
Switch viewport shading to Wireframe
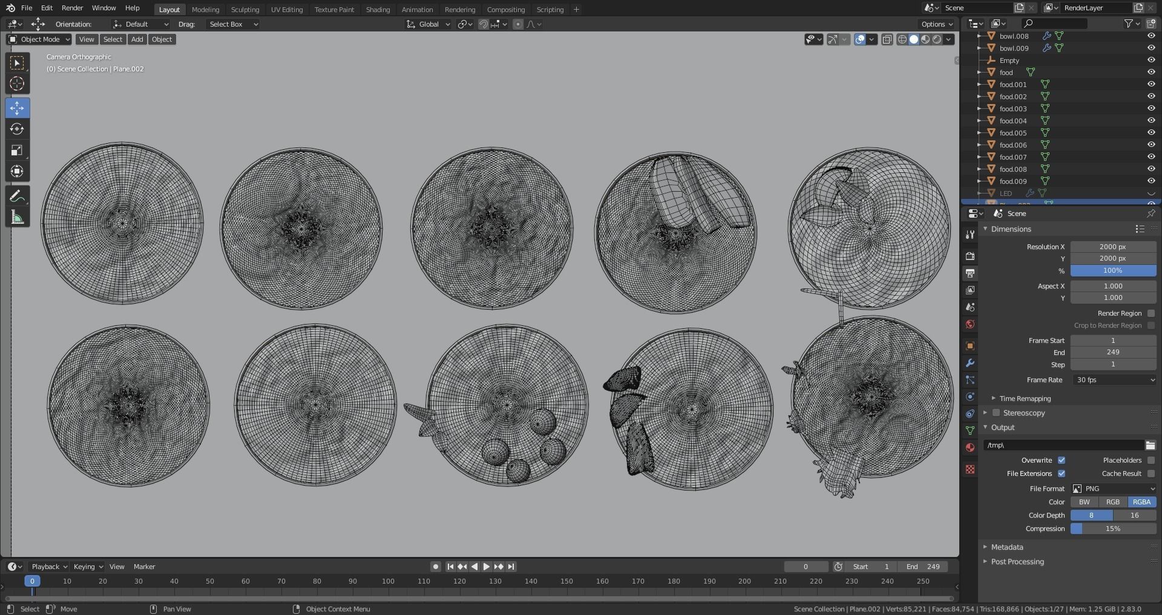point(902,39)
